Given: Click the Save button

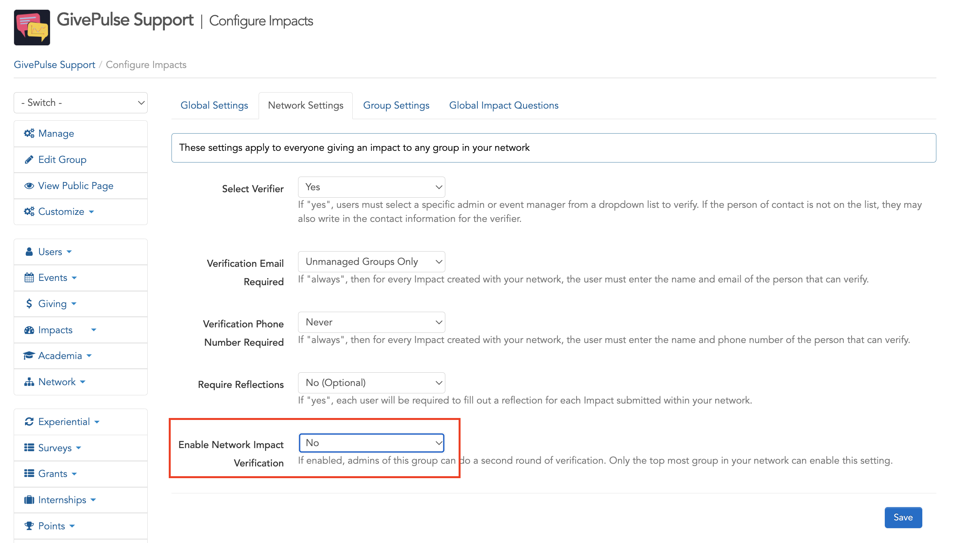Looking at the screenshot, I should 903,518.
